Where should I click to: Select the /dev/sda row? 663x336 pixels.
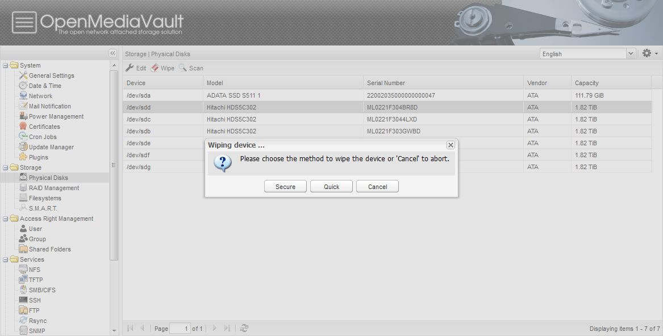(387, 95)
